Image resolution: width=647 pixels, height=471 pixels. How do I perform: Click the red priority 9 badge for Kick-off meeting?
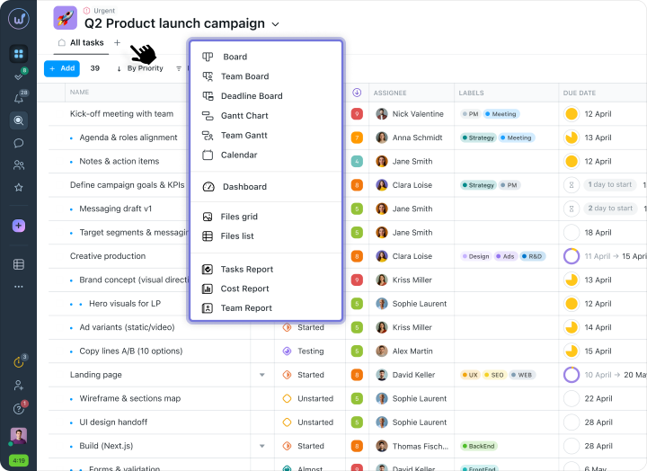click(357, 114)
